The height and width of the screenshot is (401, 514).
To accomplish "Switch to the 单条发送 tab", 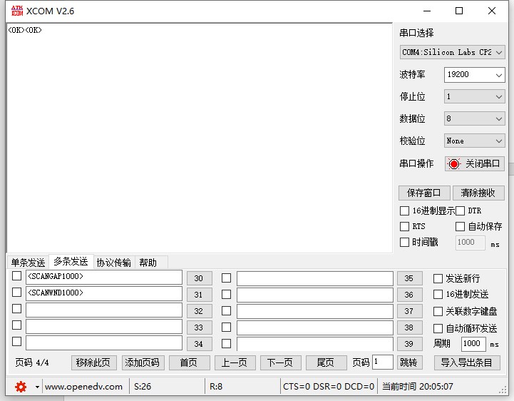I will point(28,263).
